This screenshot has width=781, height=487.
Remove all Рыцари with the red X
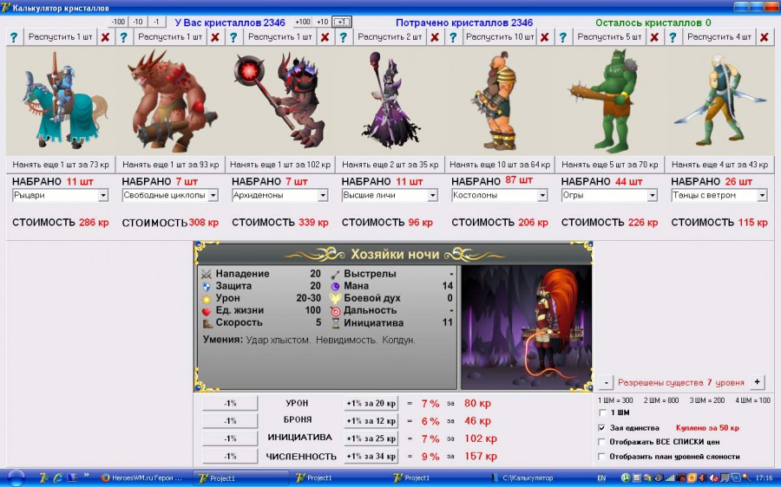coord(106,37)
